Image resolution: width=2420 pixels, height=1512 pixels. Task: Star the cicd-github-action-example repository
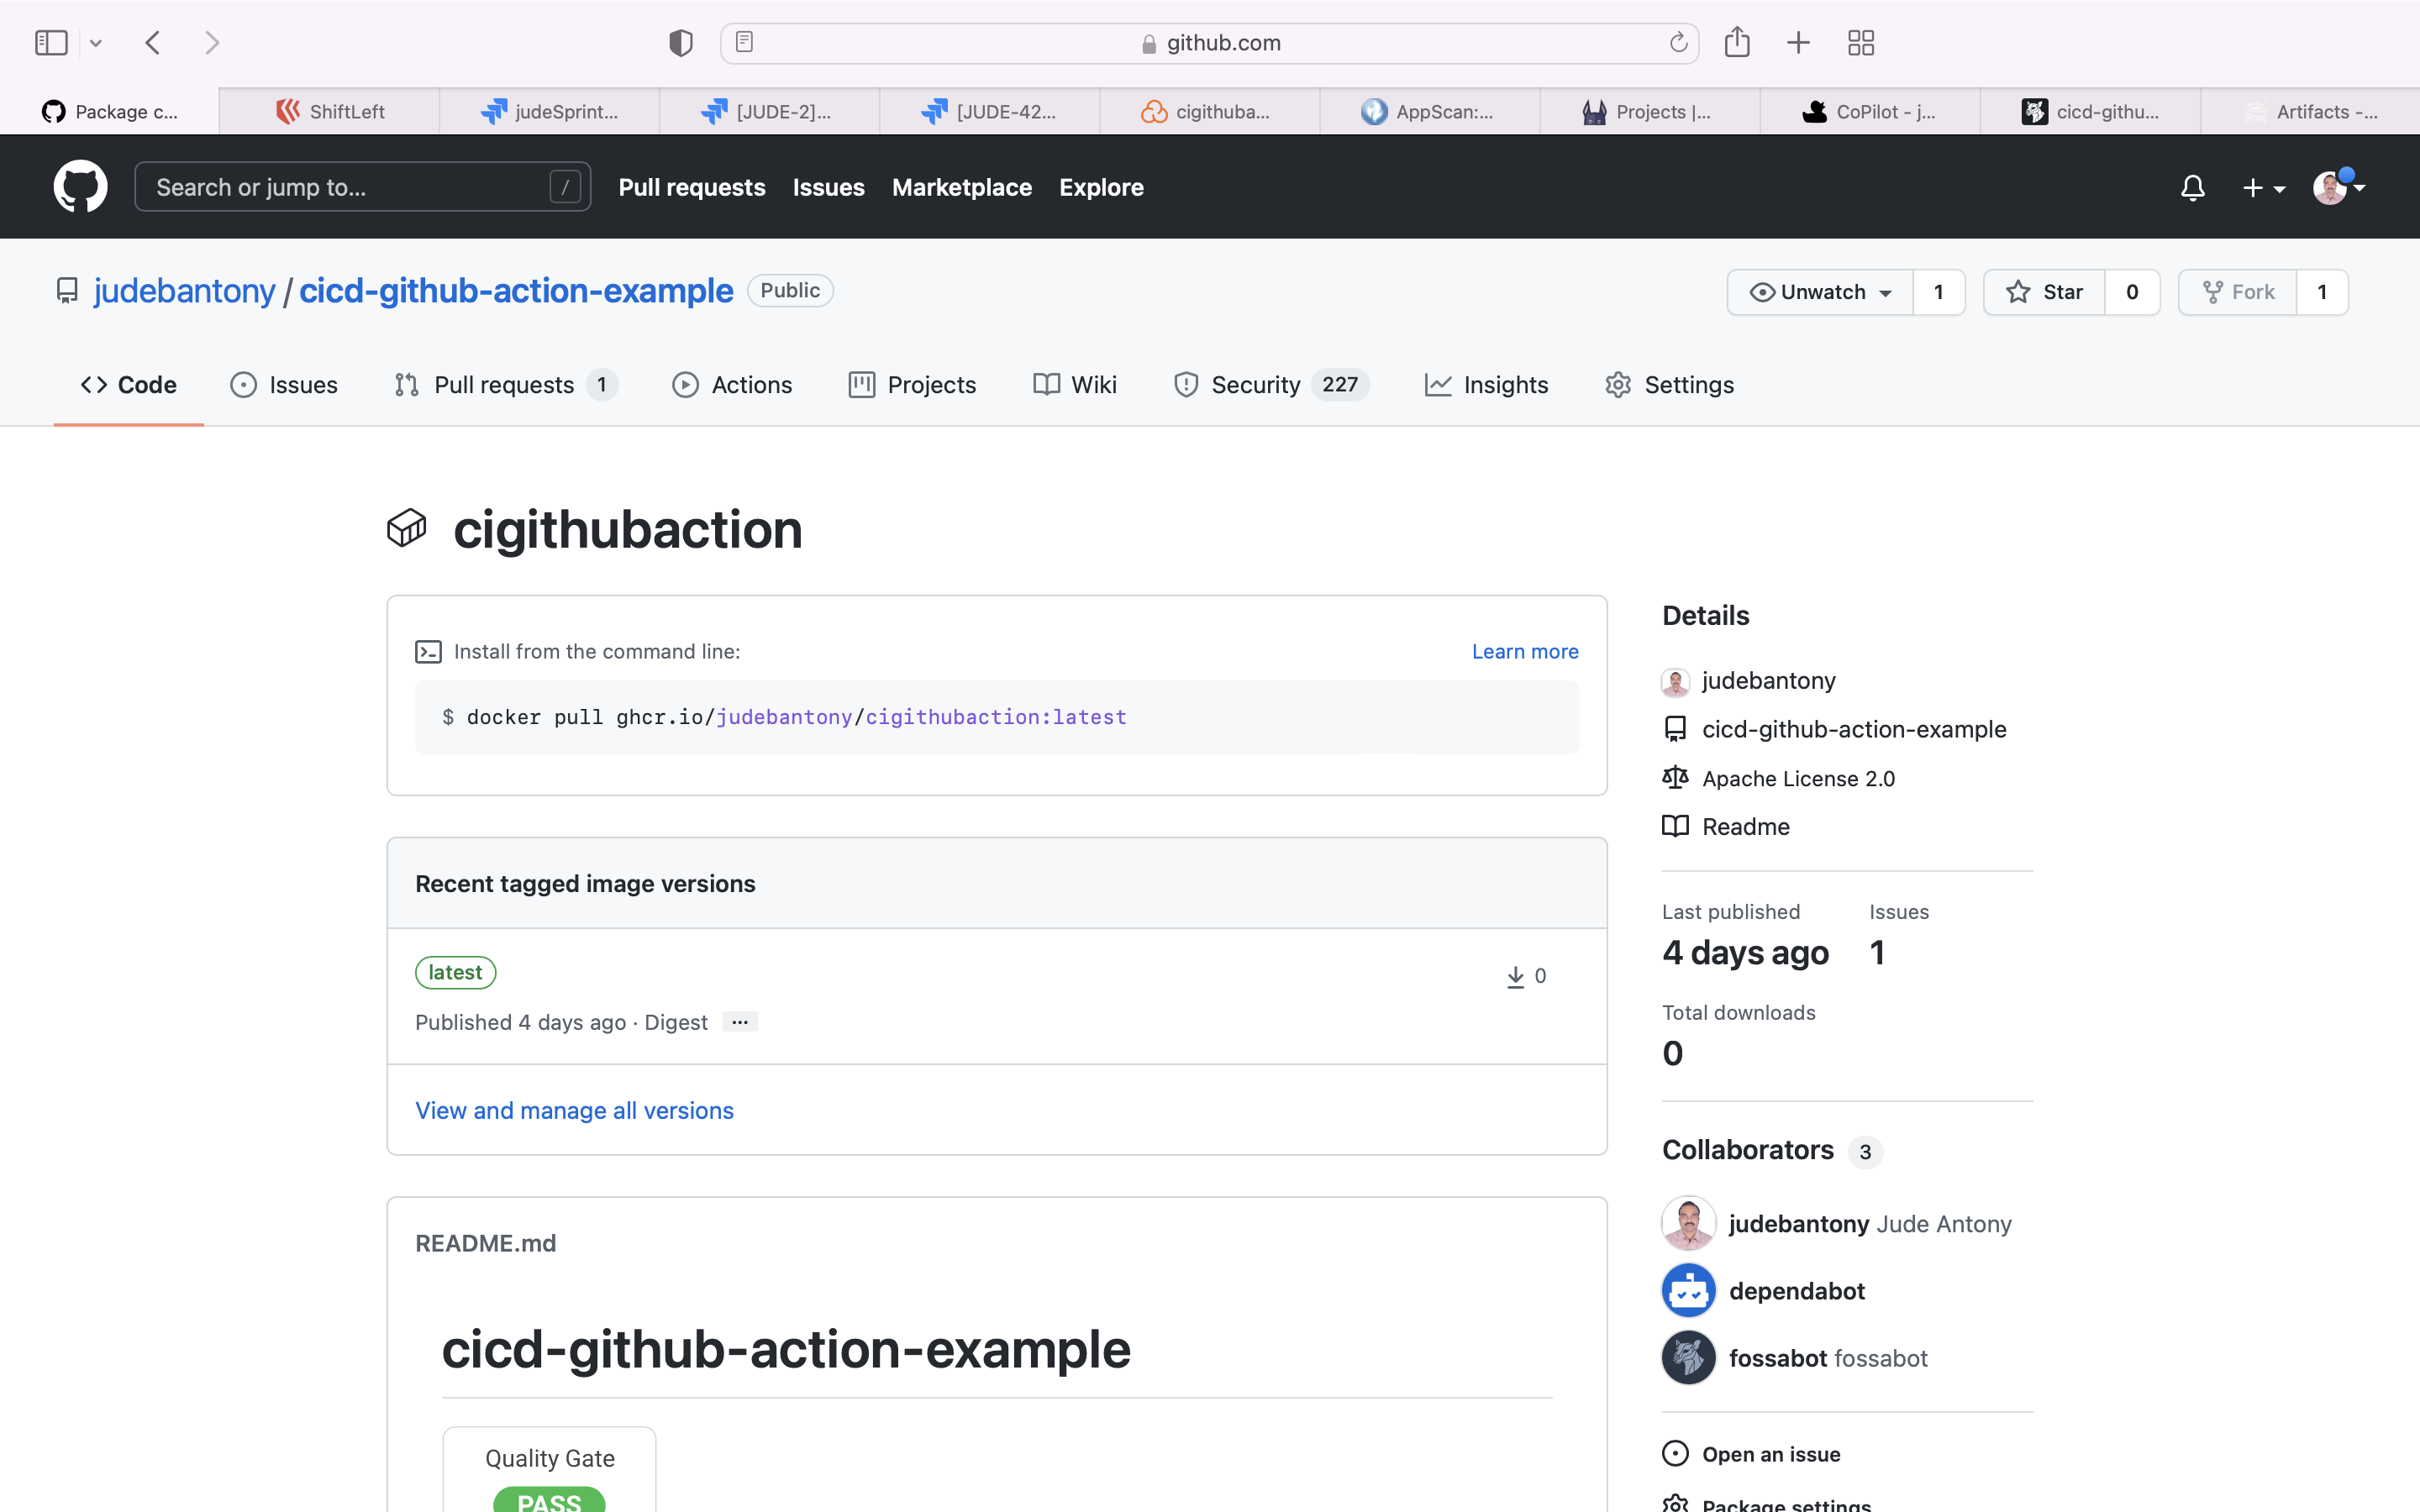pos(2045,292)
